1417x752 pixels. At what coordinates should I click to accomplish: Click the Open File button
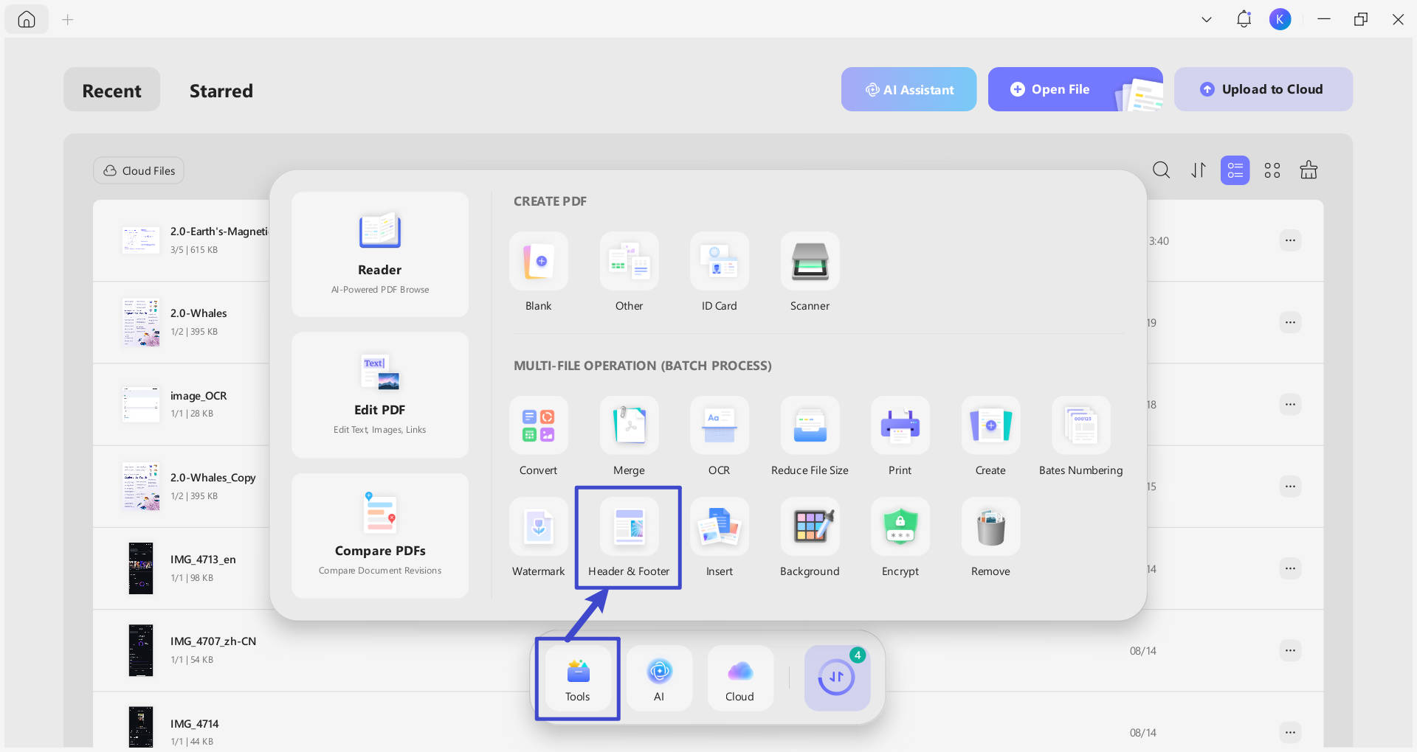(1075, 89)
